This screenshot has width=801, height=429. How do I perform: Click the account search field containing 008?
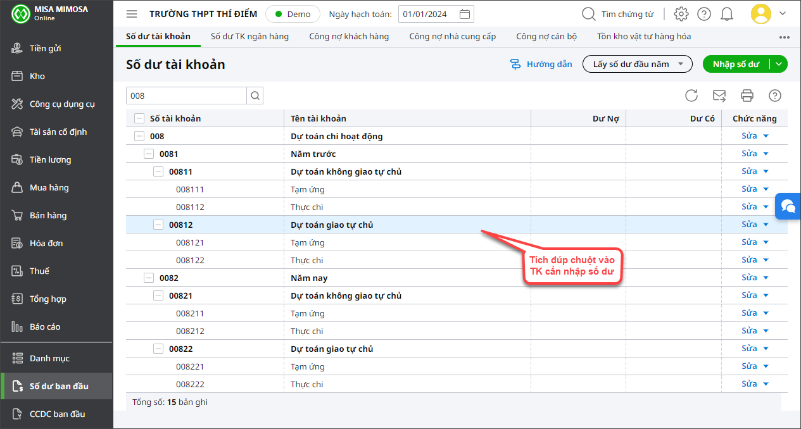186,96
